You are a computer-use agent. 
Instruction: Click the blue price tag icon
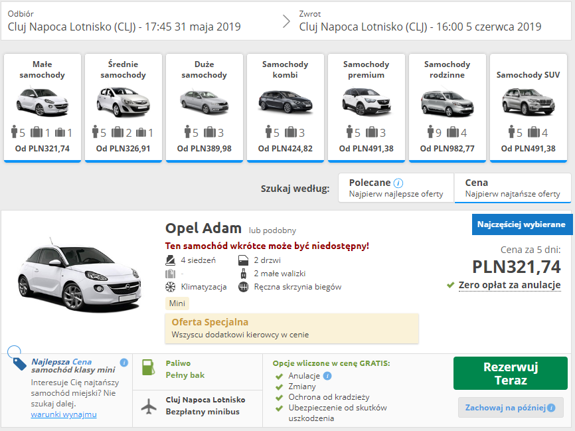coord(19,362)
